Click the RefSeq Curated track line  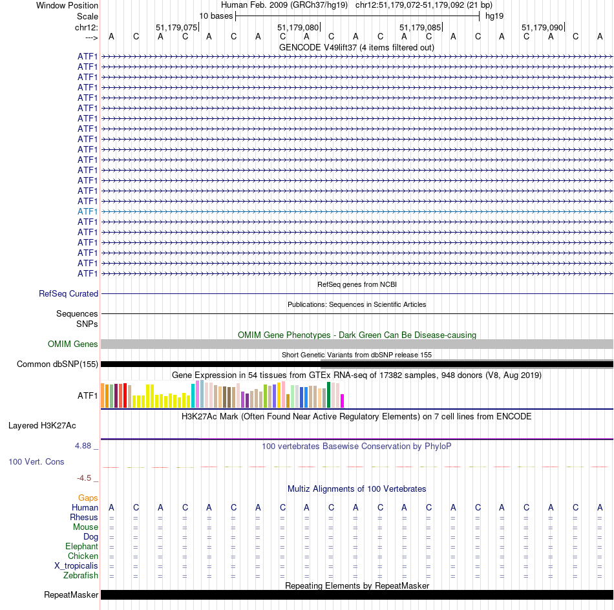pos(357,293)
